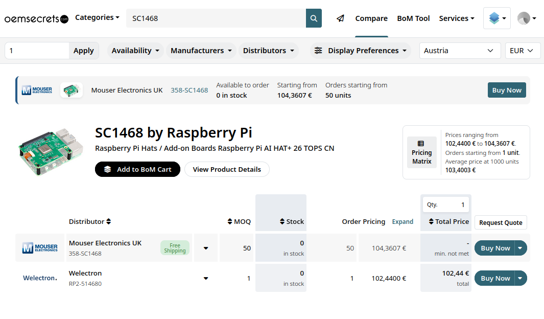This screenshot has width=544, height=319.
Task: Click the product thumbnail in the banner
Action: pyautogui.click(x=72, y=90)
